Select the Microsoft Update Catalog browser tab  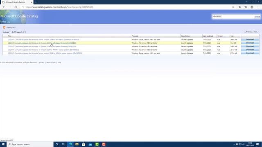pyautogui.click(x=17, y=2)
